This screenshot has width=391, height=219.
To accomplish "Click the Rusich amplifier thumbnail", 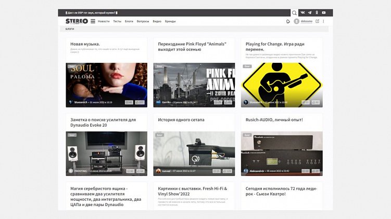I will (282, 154).
